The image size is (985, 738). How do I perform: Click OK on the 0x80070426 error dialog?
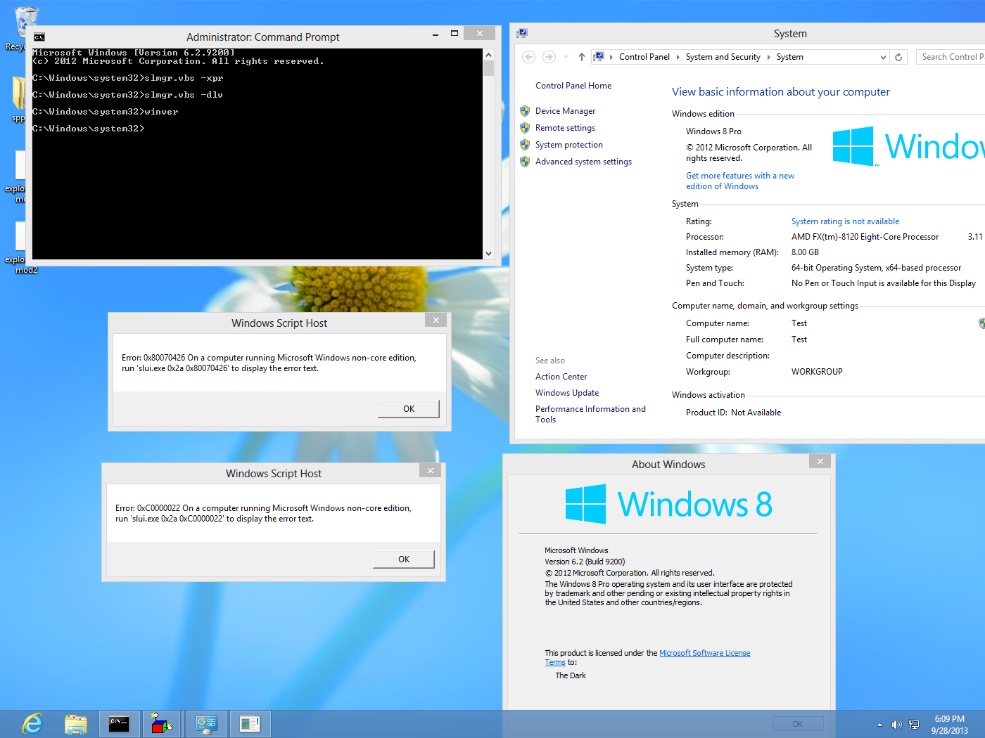pos(409,409)
